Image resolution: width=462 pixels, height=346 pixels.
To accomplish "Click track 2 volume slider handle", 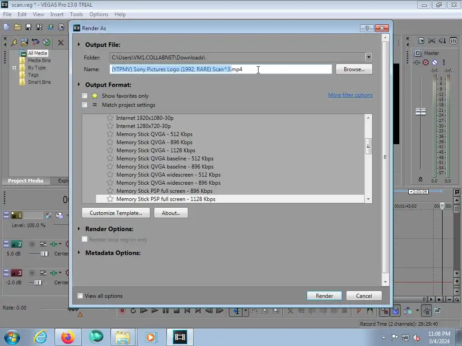I will (x=44, y=254).
